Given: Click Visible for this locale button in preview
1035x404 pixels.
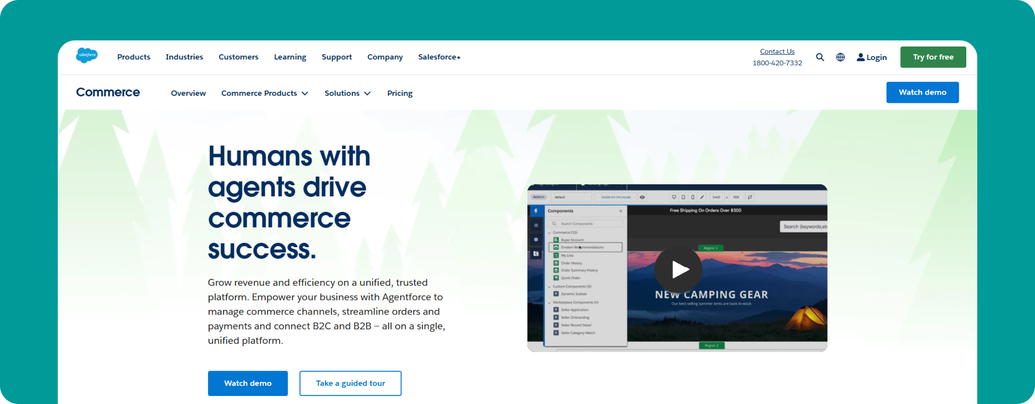Looking at the screenshot, I should (x=616, y=197).
